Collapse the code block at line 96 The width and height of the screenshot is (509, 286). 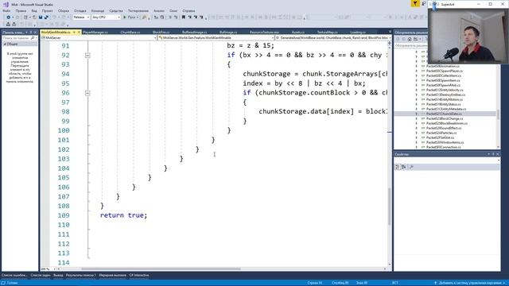(x=87, y=93)
